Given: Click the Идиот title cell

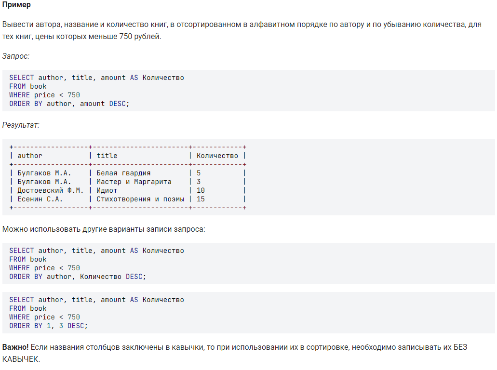Looking at the screenshot, I should (107, 190).
